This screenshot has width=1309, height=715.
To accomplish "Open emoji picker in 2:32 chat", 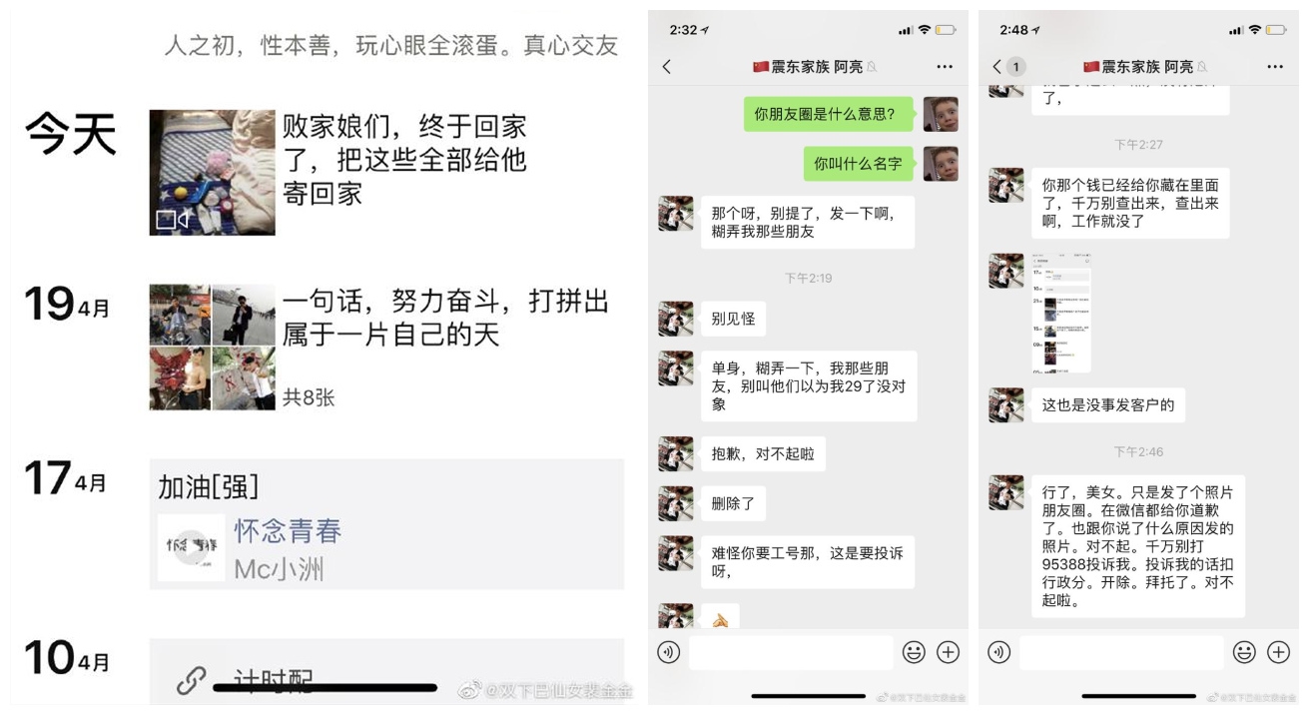I will tap(914, 652).
